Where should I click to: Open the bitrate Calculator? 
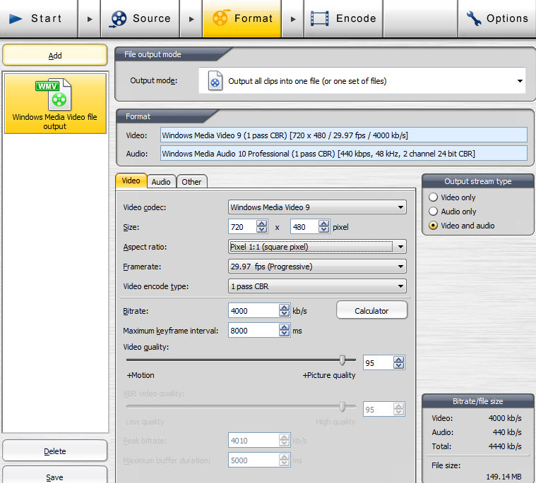coord(371,311)
